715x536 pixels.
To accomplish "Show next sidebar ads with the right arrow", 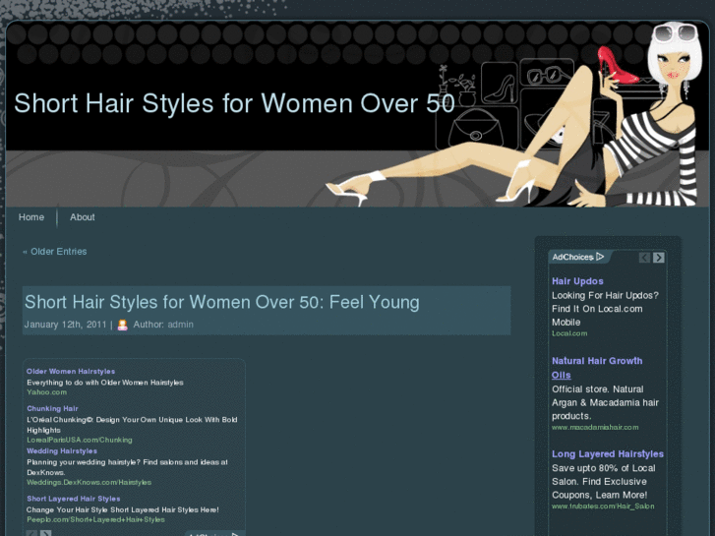I will pyautogui.click(x=659, y=258).
